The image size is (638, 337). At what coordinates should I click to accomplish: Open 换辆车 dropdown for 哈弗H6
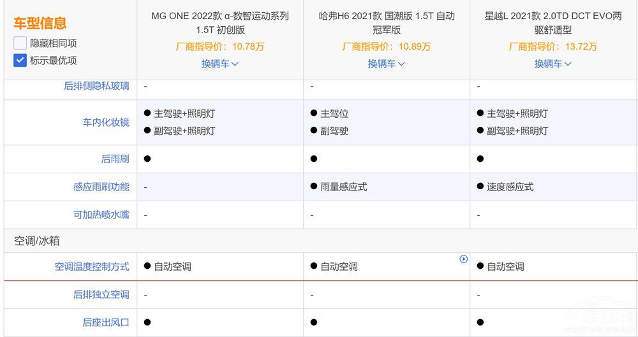[387, 64]
